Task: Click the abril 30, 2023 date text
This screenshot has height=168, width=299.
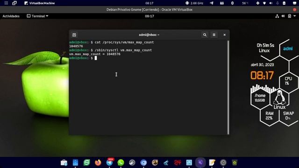Action: tap(262, 65)
